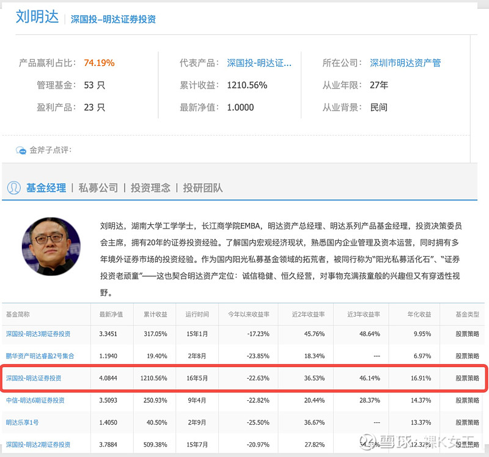The height and width of the screenshot is (457, 489).
Task: Click the 45.76% two-year return cell
Action: point(314,334)
